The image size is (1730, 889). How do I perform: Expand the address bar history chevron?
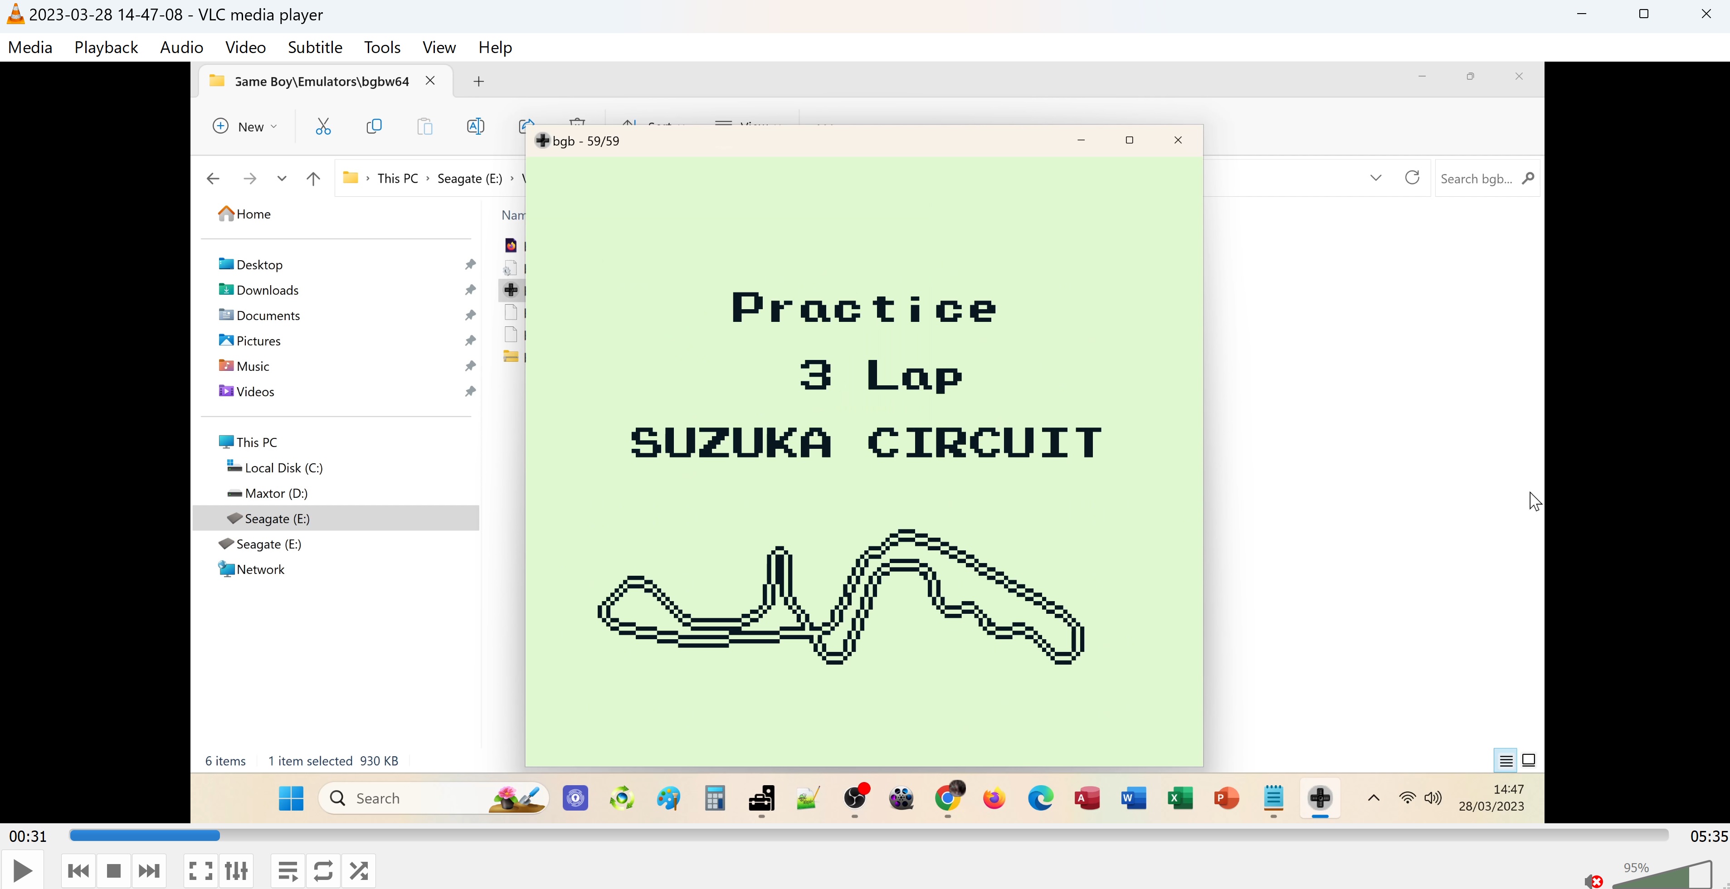(1375, 178)
